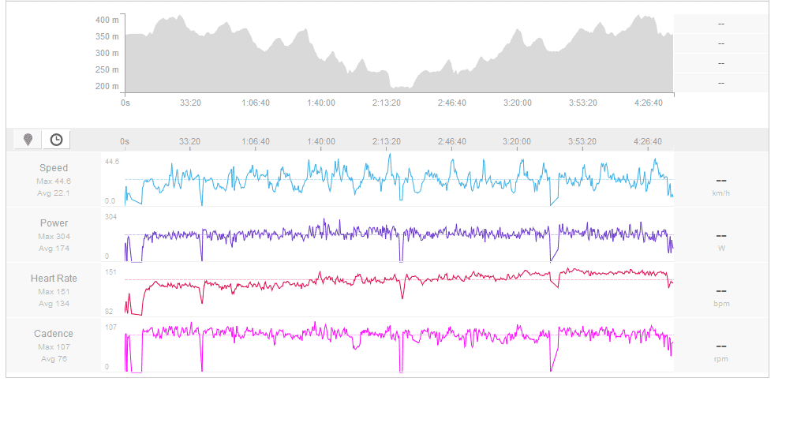
Task: Click the 0s start on lower timeline
Action: 125,141
